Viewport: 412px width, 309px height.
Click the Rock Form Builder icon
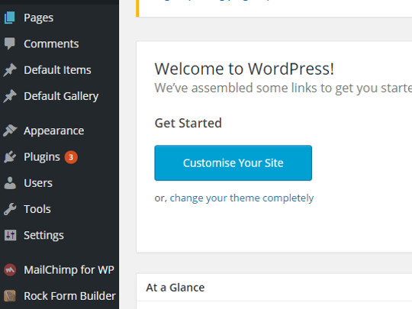(x=10, y=296)
